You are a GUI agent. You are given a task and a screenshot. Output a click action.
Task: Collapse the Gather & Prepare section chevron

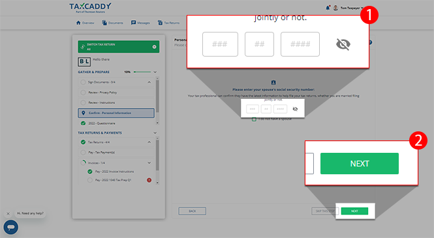(155, 72)
